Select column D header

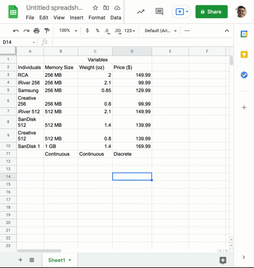(132, 51)
